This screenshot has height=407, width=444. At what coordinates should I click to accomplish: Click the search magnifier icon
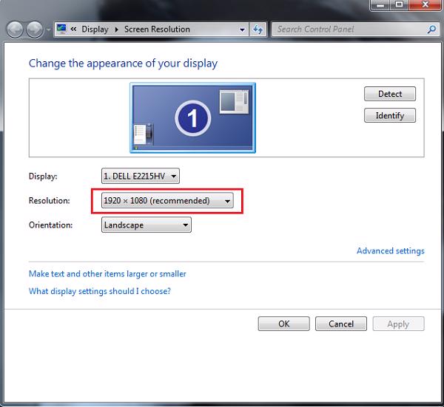click(432, 30)
